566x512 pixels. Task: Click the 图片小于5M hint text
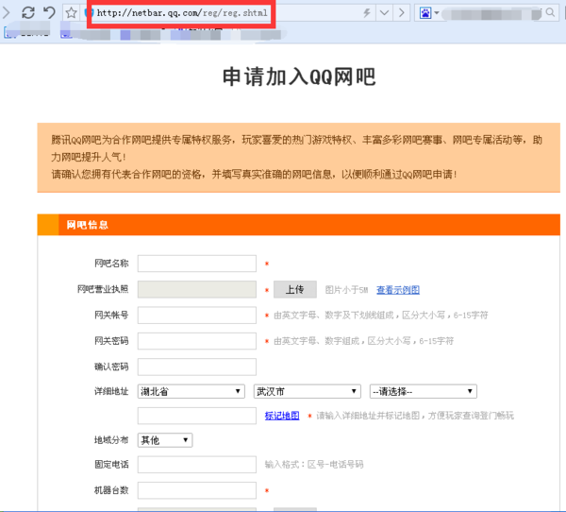346,290
